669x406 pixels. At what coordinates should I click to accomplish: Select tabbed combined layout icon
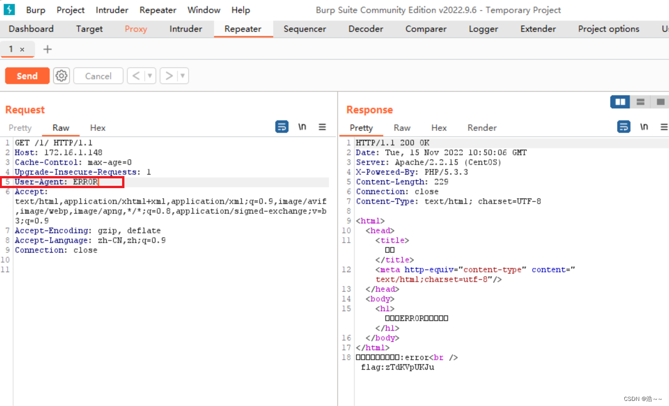tap(660, 102)
